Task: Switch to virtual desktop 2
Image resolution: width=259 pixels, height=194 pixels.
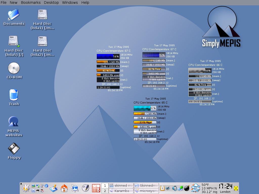Action: (105, 191)
